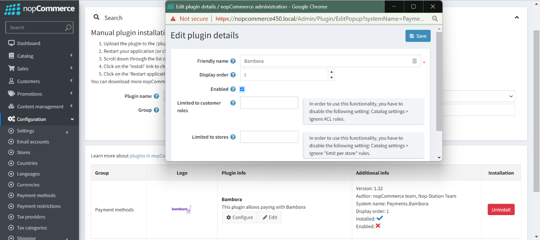This screenshot has width=540, height=240.
Task: Click the popup vertical scrollbar thumb
Action: pos(439,81)
